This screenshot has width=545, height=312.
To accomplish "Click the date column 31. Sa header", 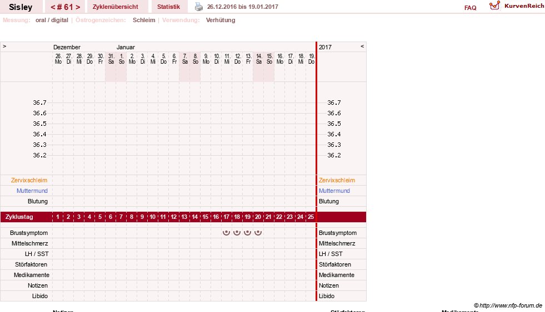I will 111,59.
